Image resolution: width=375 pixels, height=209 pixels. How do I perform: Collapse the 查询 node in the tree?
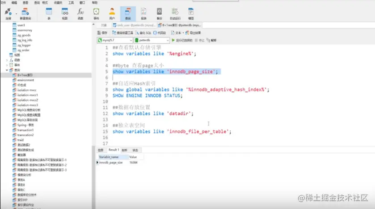pyautogui.click(x=7, y=70)
